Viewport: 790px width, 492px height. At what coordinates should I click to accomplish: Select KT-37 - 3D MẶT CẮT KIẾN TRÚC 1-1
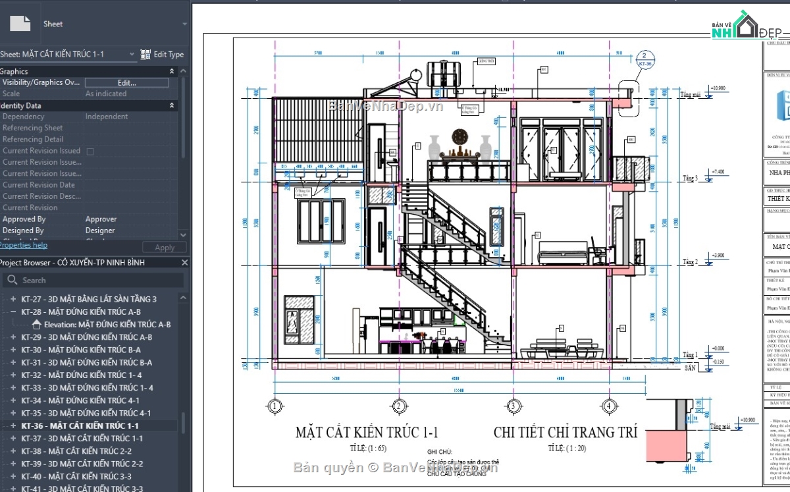click(x=82, y=439)
